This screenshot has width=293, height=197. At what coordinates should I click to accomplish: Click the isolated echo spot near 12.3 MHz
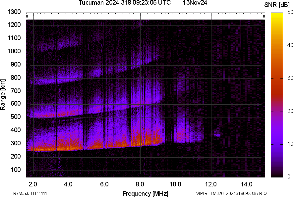(217, 135)
